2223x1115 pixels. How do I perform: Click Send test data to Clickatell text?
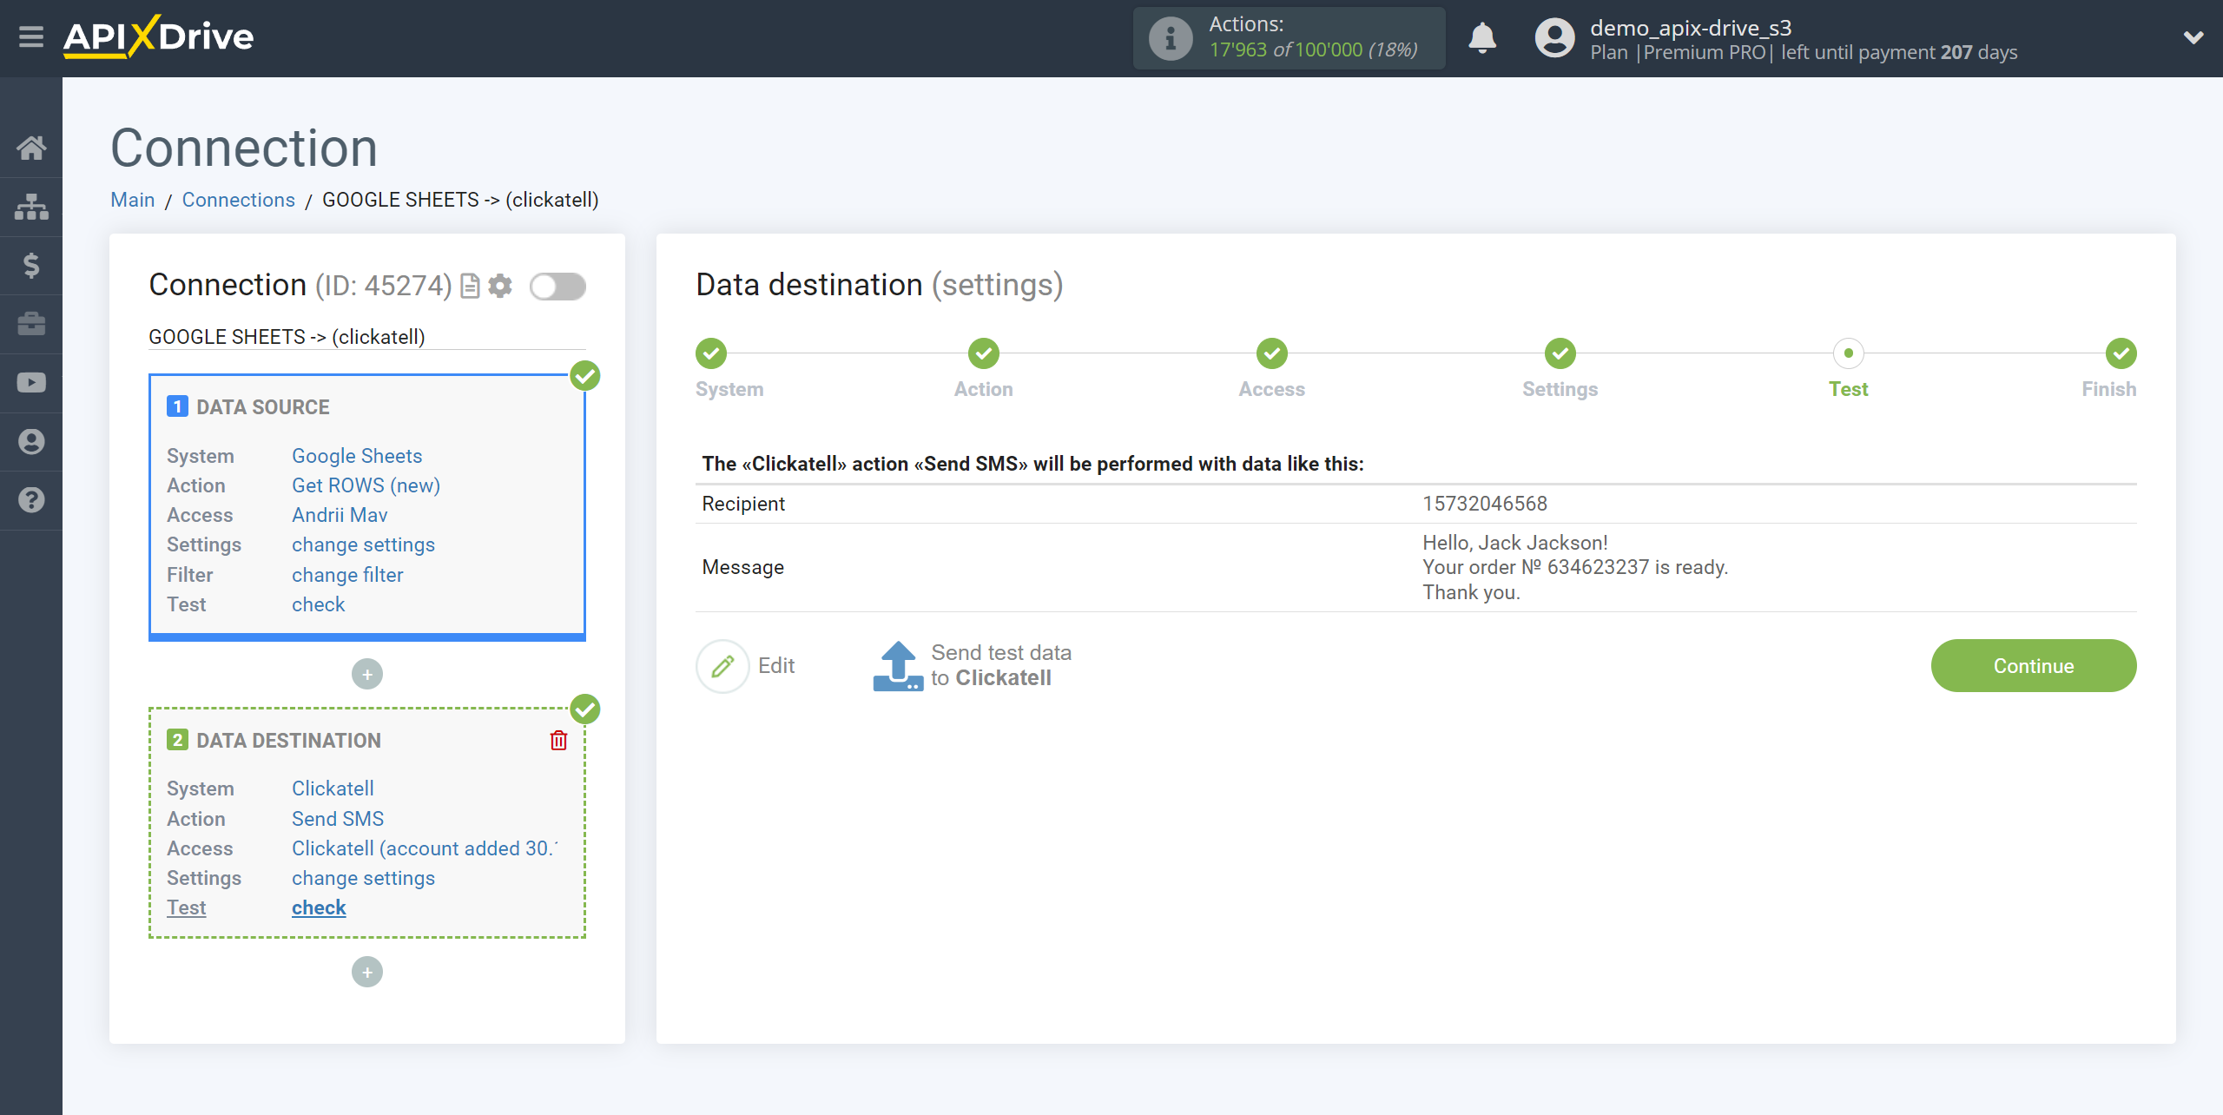pos(1001,665)
